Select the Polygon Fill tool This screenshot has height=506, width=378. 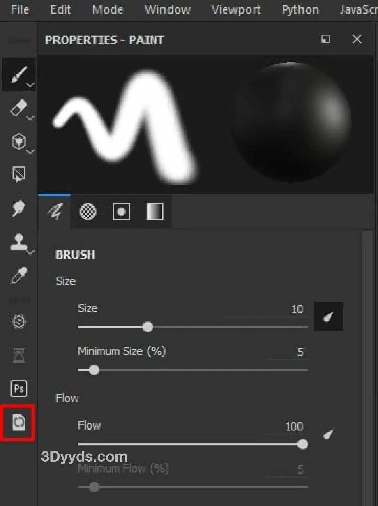click(x=18, y=175)
